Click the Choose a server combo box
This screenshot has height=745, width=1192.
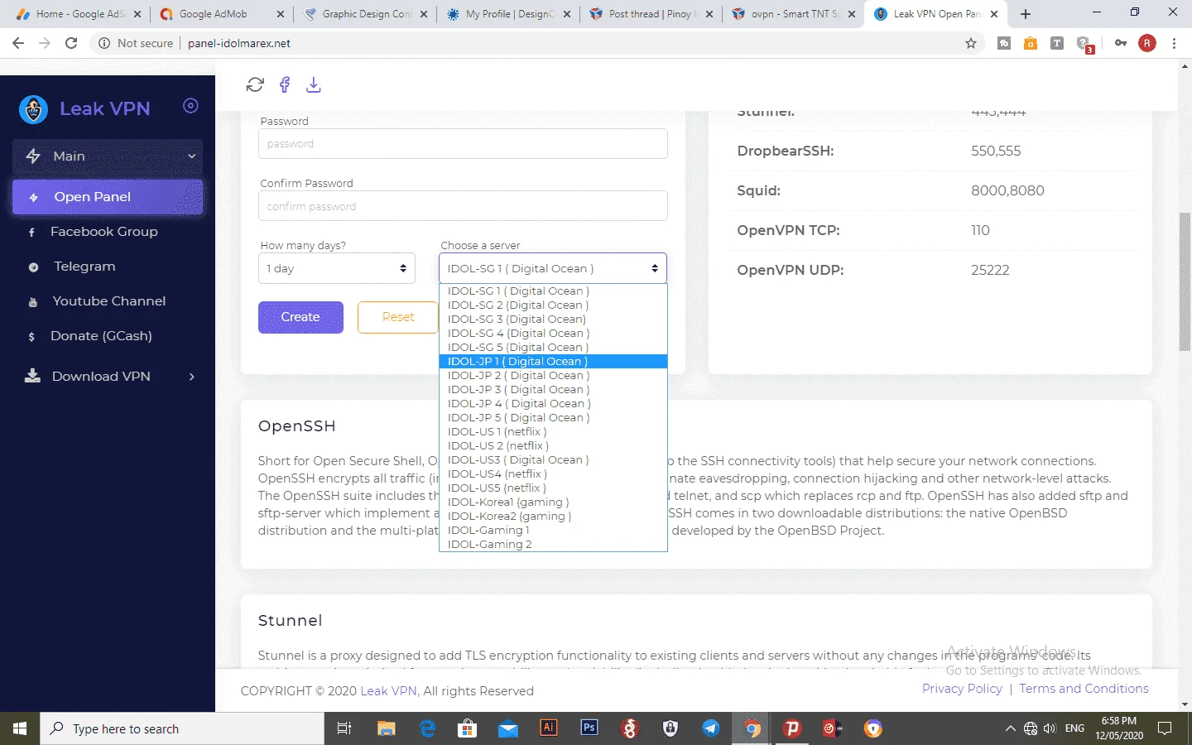tap(553, 268)
